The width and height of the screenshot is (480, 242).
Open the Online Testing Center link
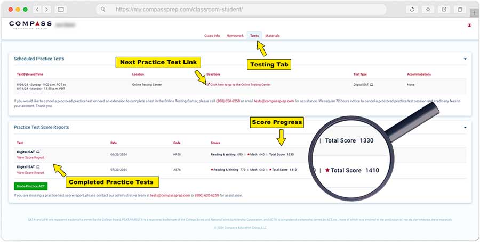241,84
